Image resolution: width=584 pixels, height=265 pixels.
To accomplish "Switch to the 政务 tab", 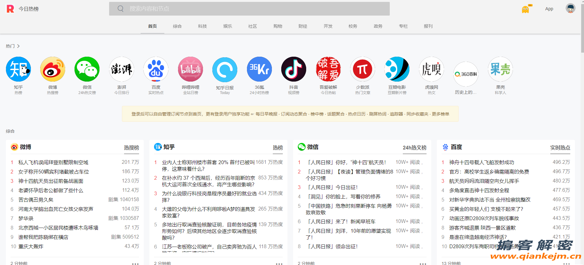I will [x=378, y=26].
